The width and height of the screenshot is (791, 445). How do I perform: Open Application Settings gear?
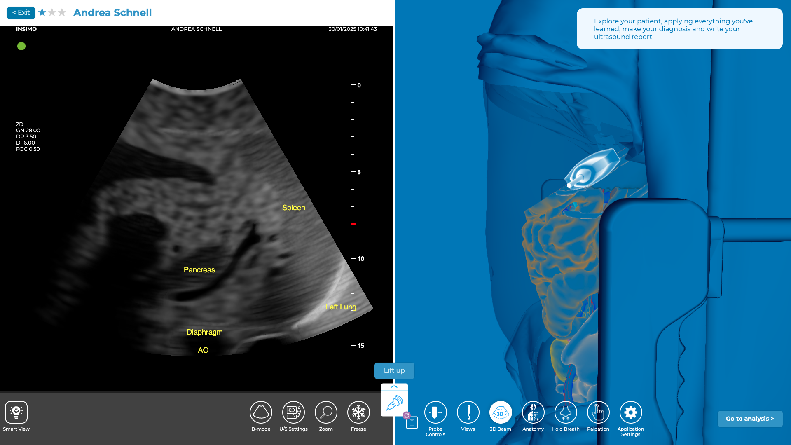pos(631,412)
